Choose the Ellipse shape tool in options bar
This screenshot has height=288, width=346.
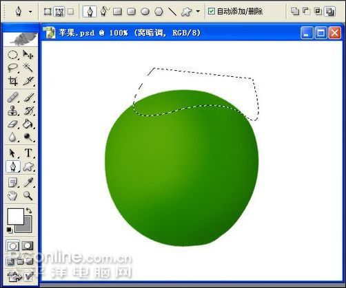(145, 12)
